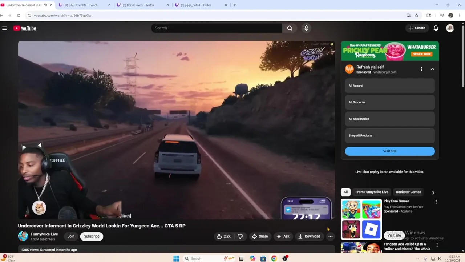The height and width of the screenshot is (262, 465).
Task: Open YouTube account avatar menu
Action: [450, 28]
